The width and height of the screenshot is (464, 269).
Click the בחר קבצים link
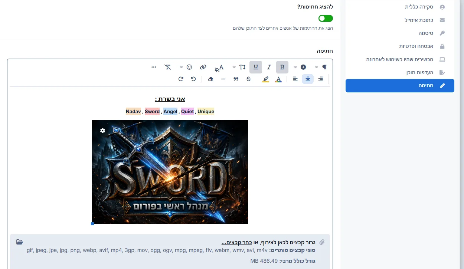pyautogui.click(x=237, y=242)
